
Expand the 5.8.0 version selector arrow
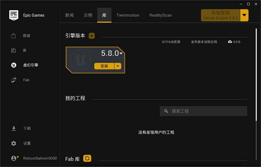point(121,53)
